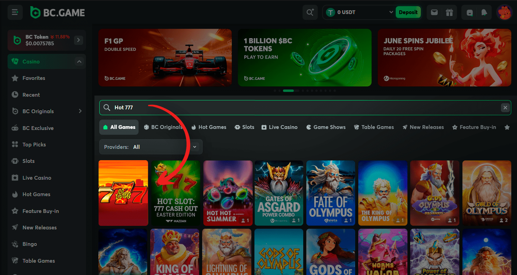
Task: Click the green Deposit button
Action: tap(408, 12)
